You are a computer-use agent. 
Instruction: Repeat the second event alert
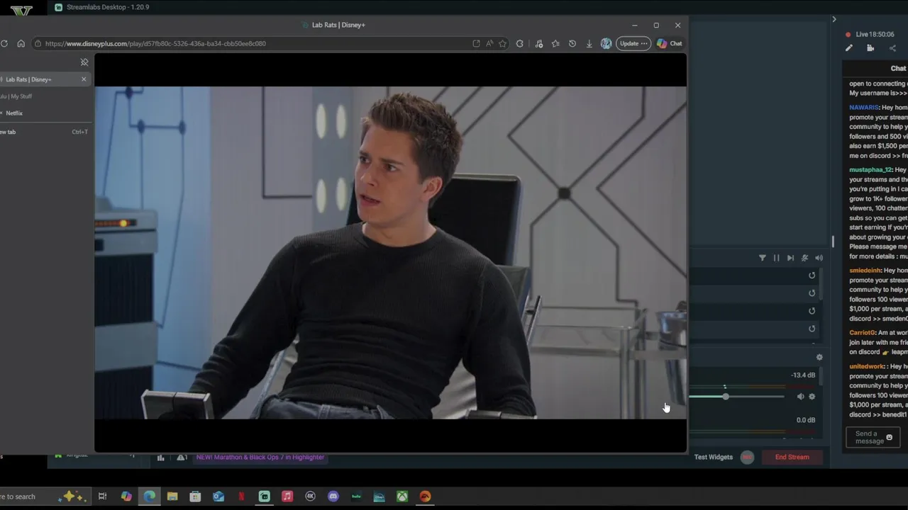(x=812, y=293)
